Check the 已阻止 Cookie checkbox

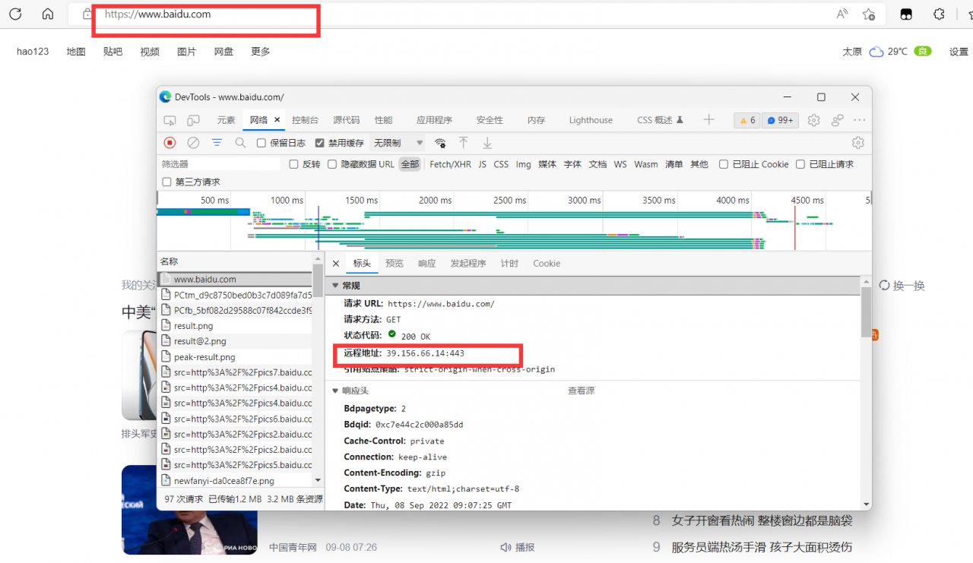pos(724,164)
